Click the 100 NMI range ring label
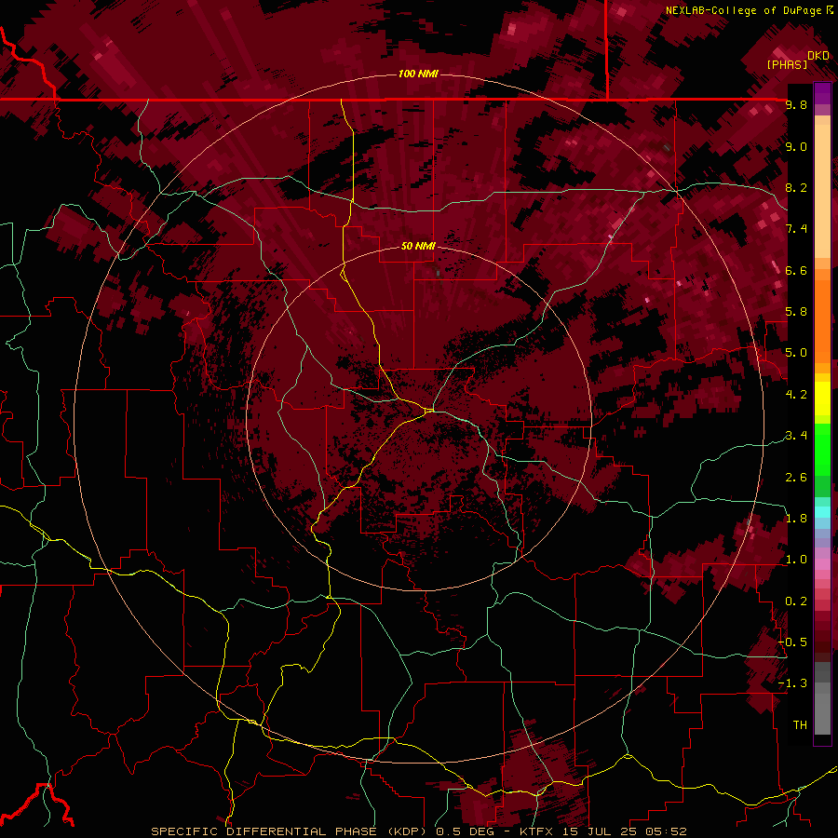This screenshot has width=838, height=838. click(418, 74)
